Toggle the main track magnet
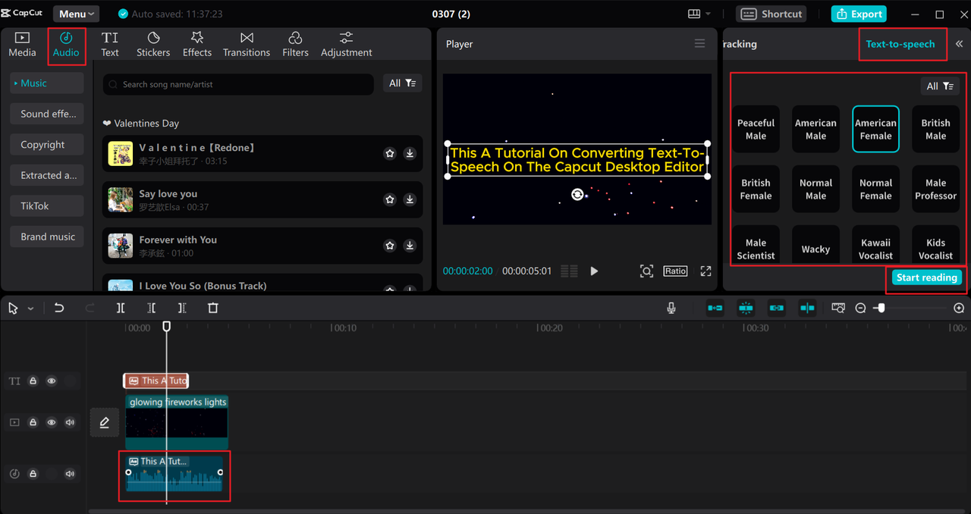Screen dimensions: 971x514 (715, 308)
